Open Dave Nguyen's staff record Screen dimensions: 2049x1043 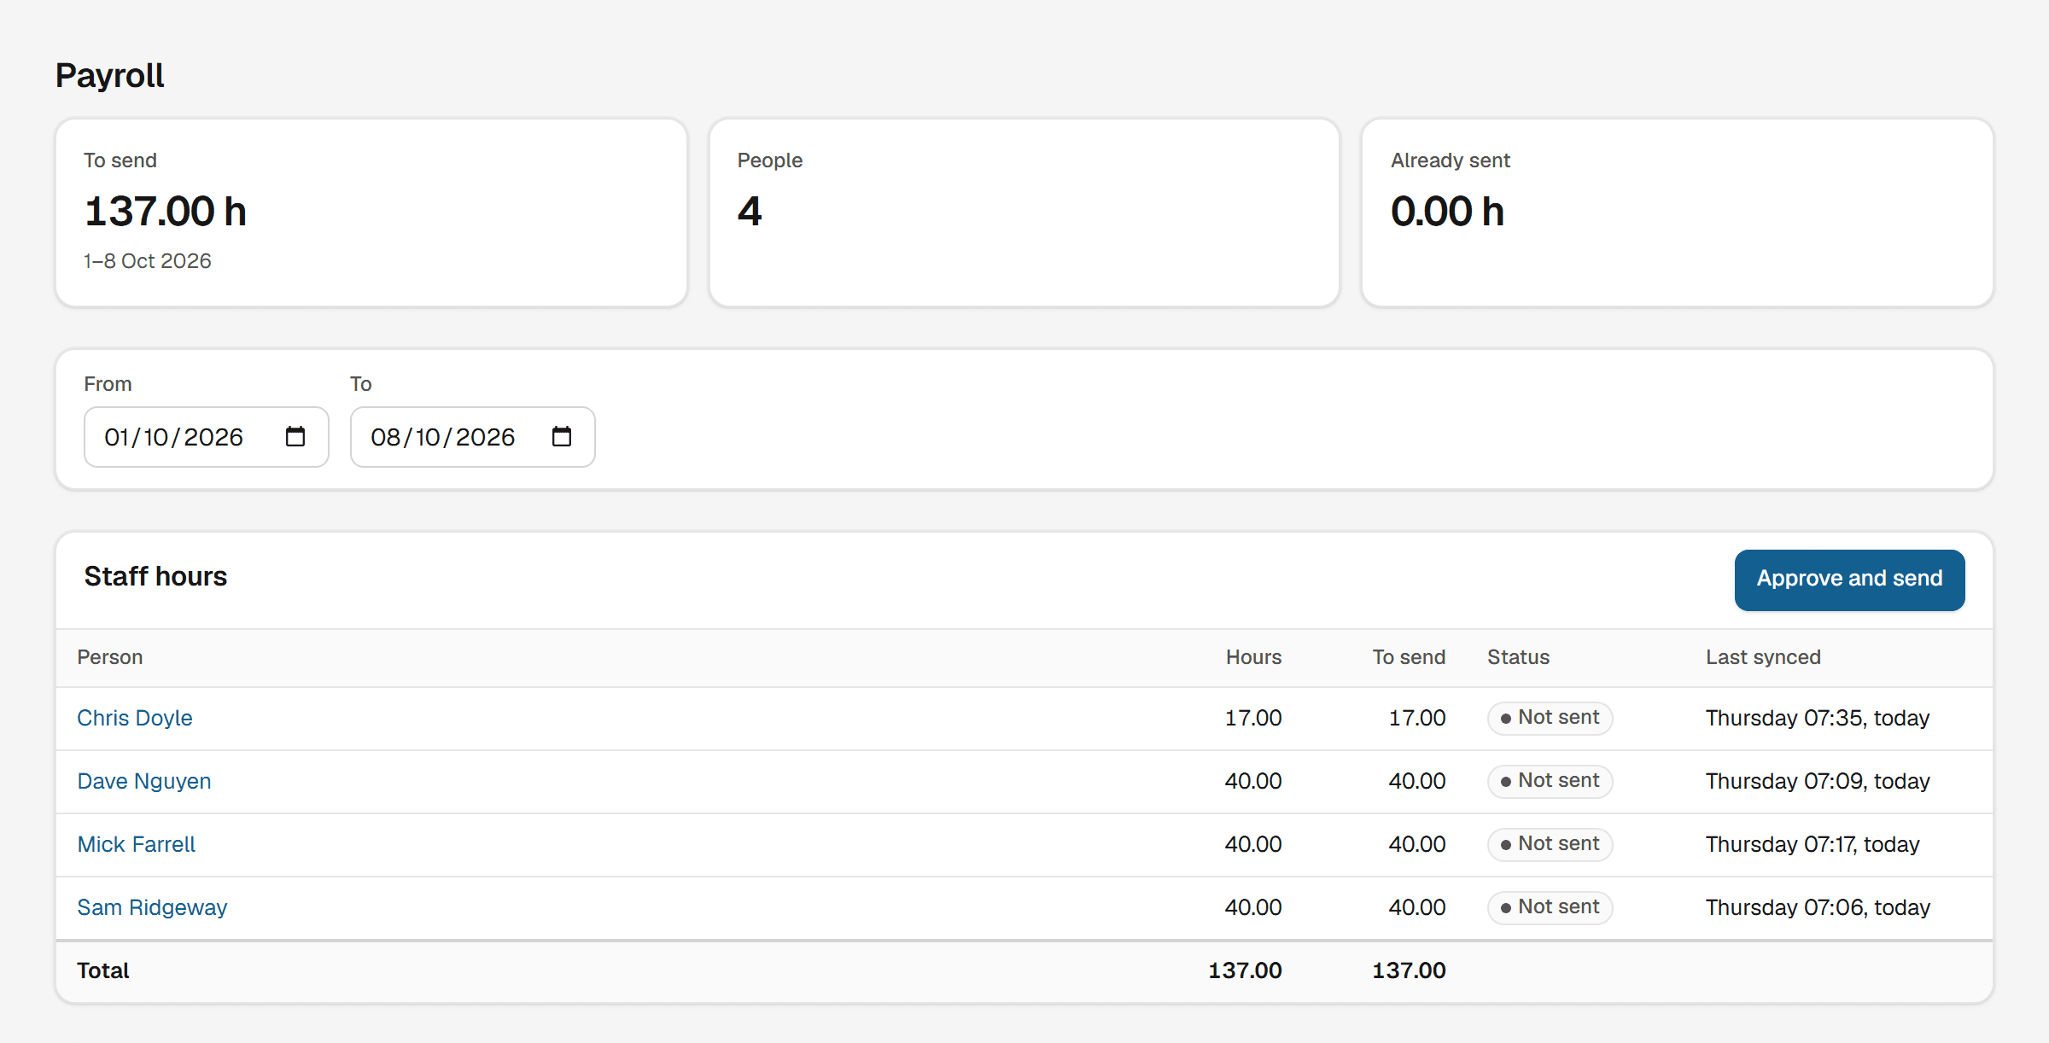tap(144, 781)
